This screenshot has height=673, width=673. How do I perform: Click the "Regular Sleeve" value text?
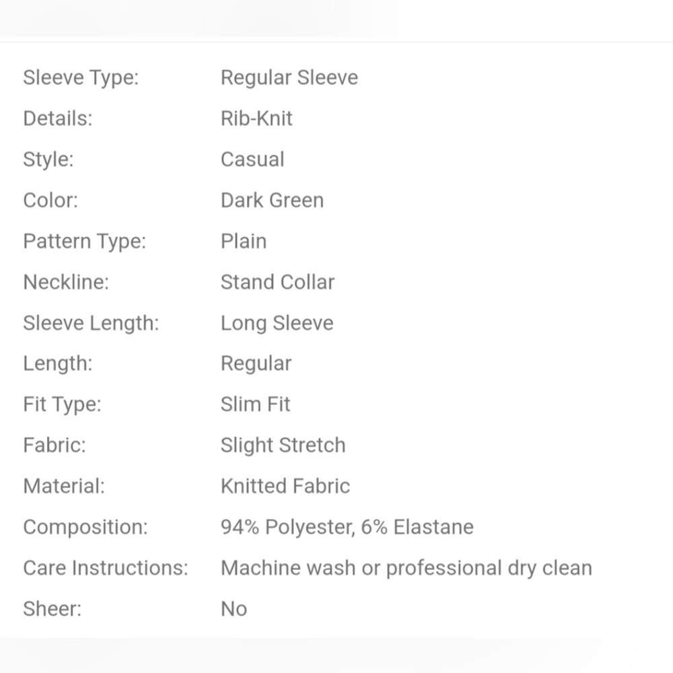click(x=289, y=78)
